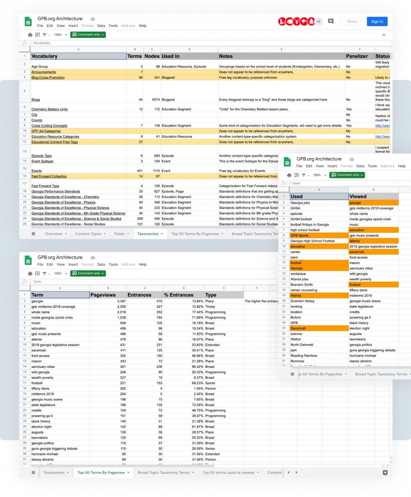Open the all-sheets list icon in the Used/Viewed window
The height and width of the screenshot is (497, 411).
(292, 374)
